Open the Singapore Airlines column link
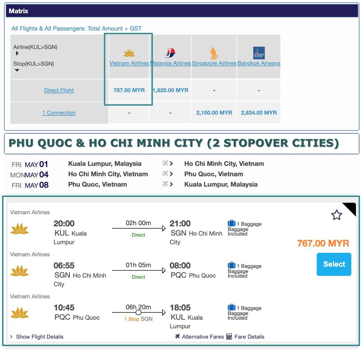This screenshot has height=349, width=362. 214,63
